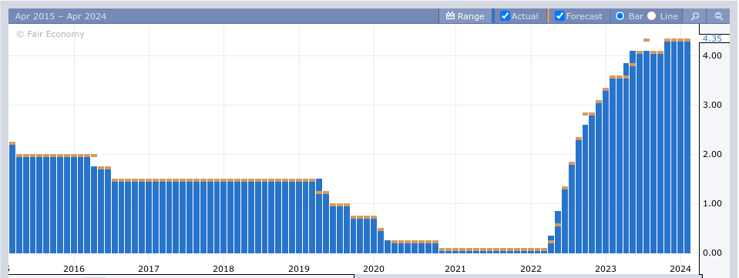739x278 pixels.
Task: Click the 2023 x-axis label
Action: pos(606,269)
